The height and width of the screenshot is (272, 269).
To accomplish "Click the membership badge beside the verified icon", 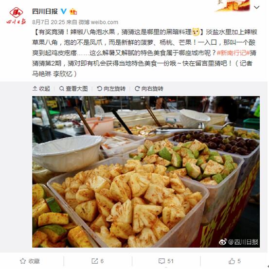I will 73,12.
